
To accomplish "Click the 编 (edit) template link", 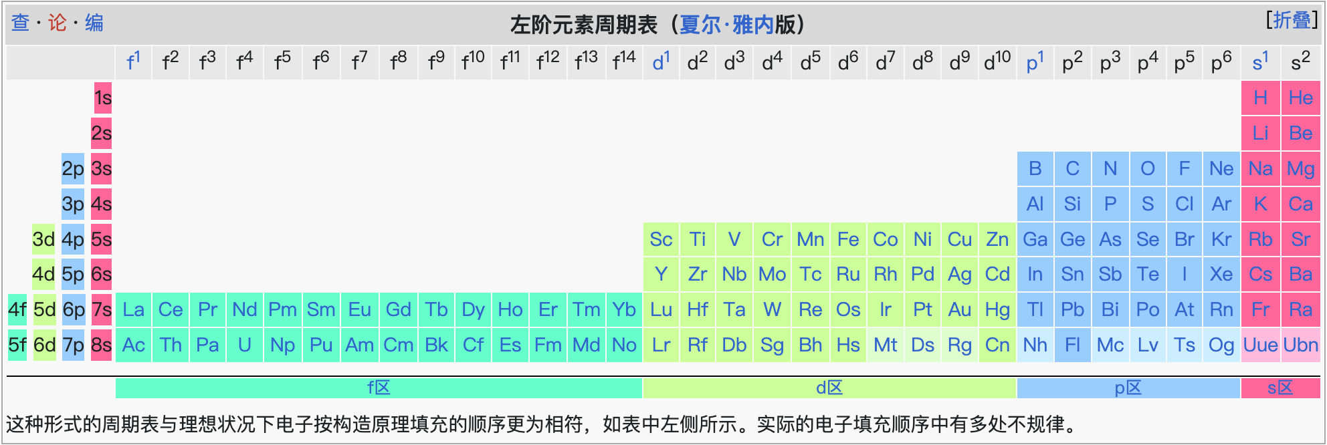I will click(x=94, y=23).
